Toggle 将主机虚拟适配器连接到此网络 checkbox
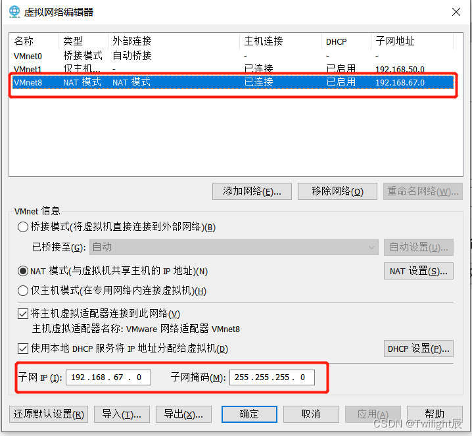Image resolution: width=472 pixels, height=436 pixels. point(23,314)
